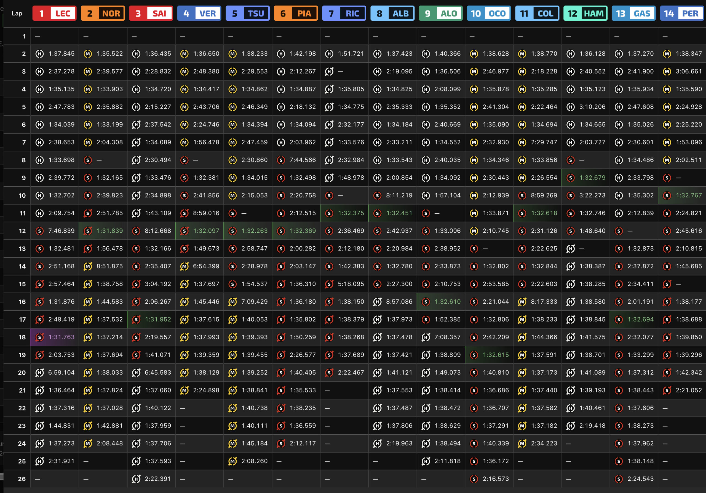Select the ALB driver header badge

click(392, 13)
